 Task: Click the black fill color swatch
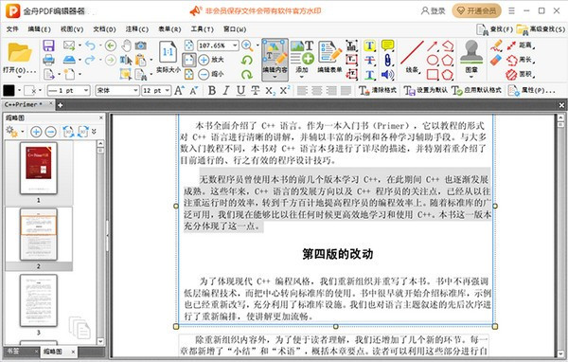tap(9, 90)
